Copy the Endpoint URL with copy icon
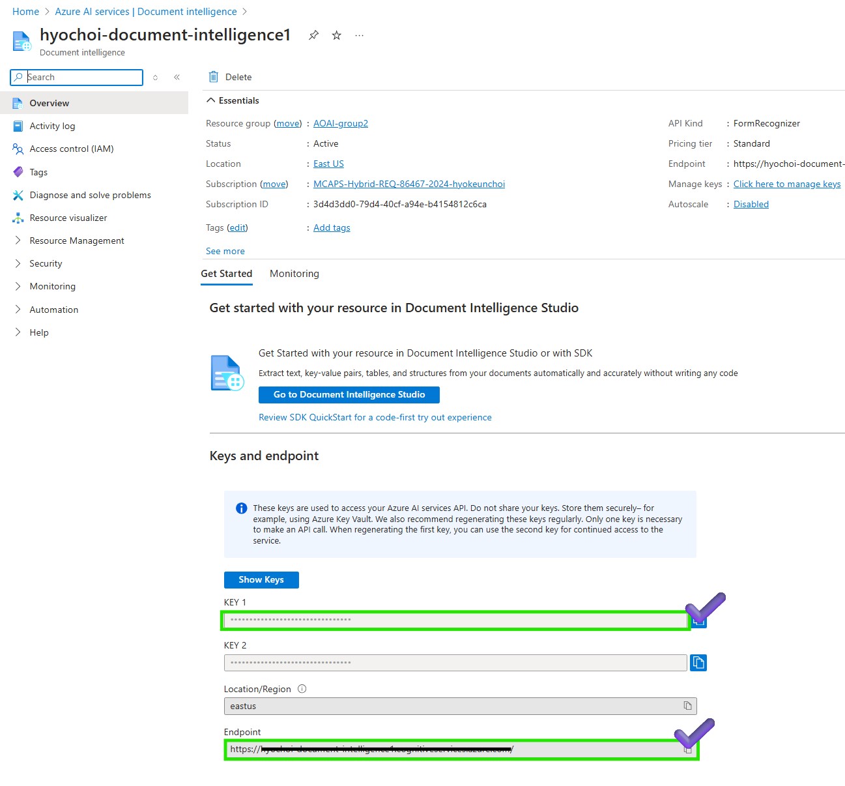The height and width of the screenshot is (786, 845). pos(687,750)
